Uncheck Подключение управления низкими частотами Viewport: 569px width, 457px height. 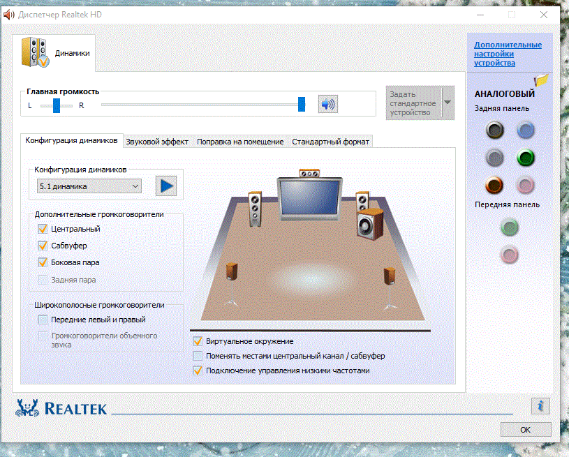pyautogui.click(x=198, y=370)
